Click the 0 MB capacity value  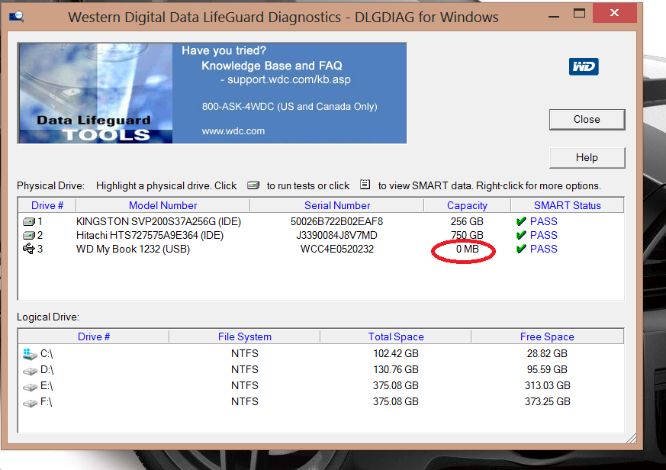pos(467,249)
